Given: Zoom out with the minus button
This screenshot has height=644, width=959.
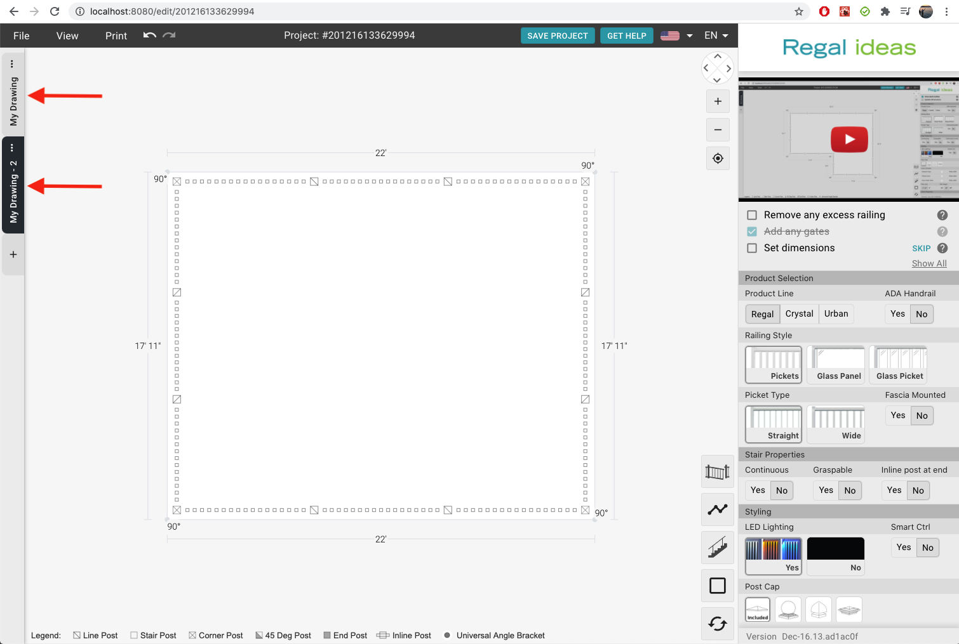Looking at the screenshot, I should pos(718,130).
